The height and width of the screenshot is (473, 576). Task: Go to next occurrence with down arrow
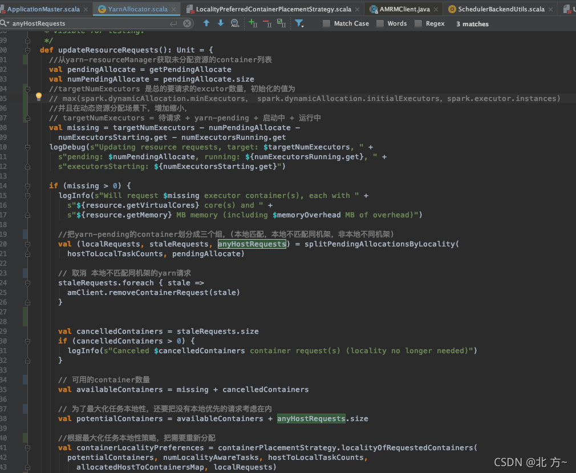[x=220, y=23]
